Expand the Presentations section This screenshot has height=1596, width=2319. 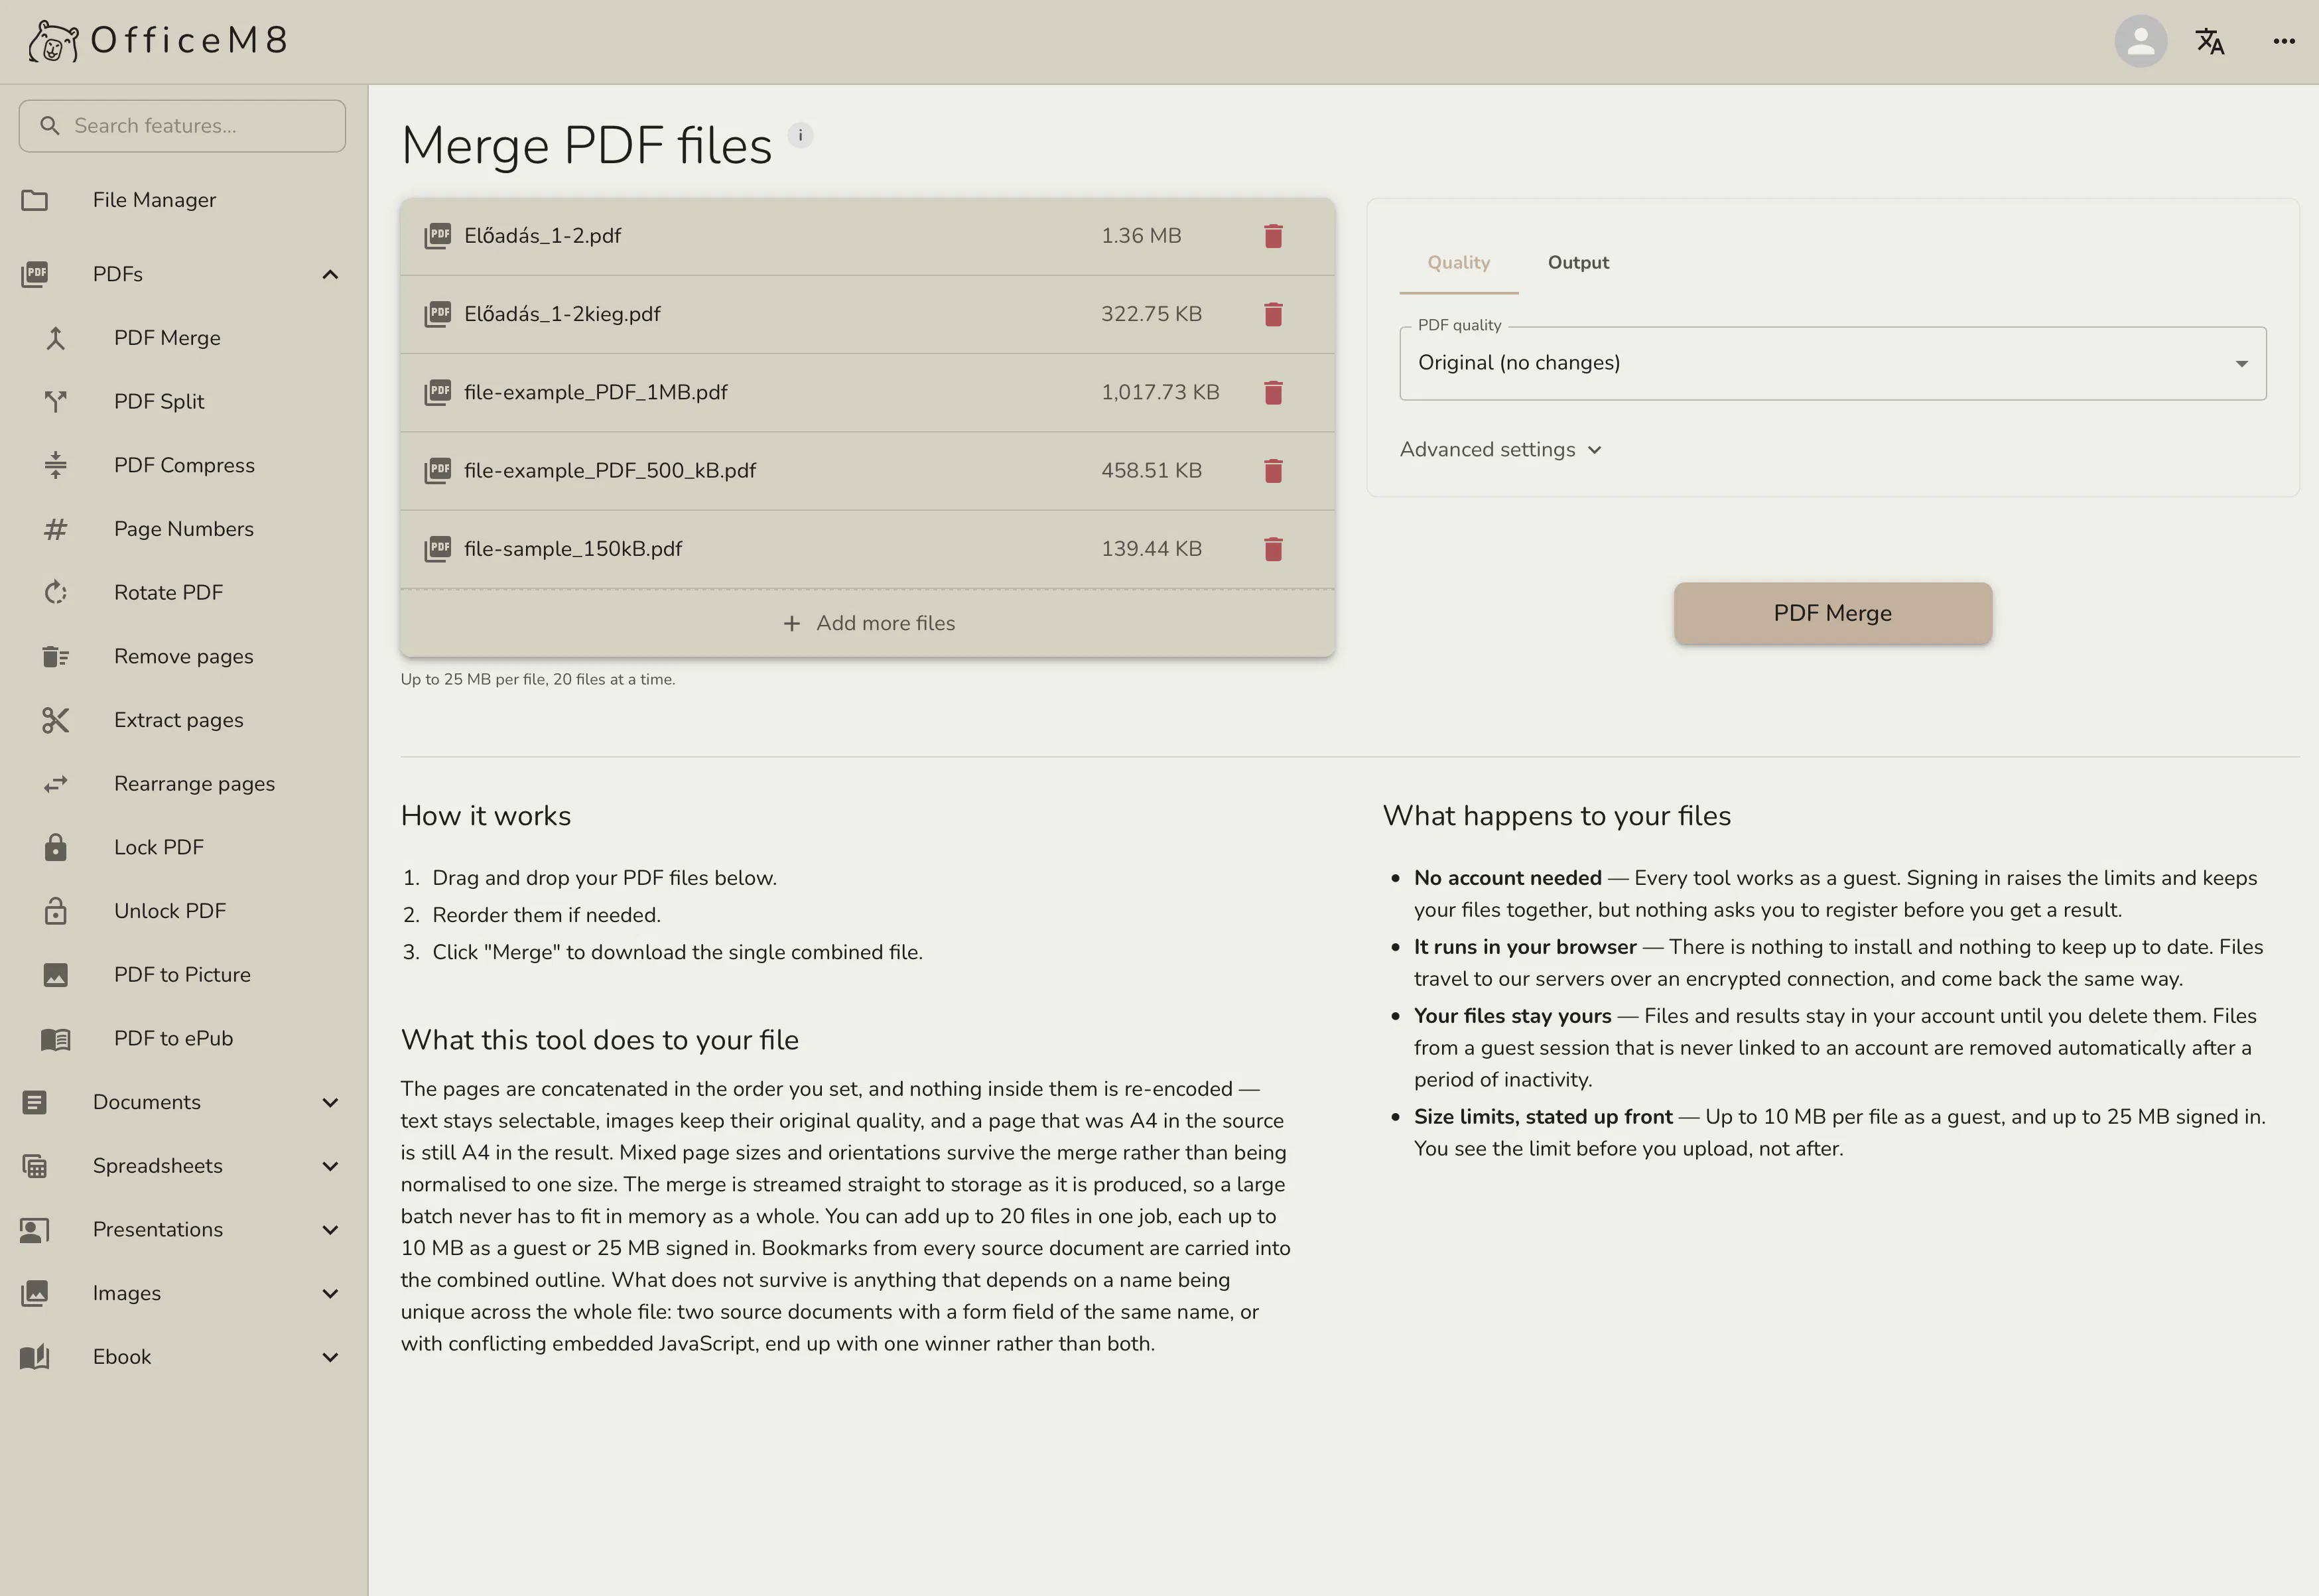(x=330, y=1230)
